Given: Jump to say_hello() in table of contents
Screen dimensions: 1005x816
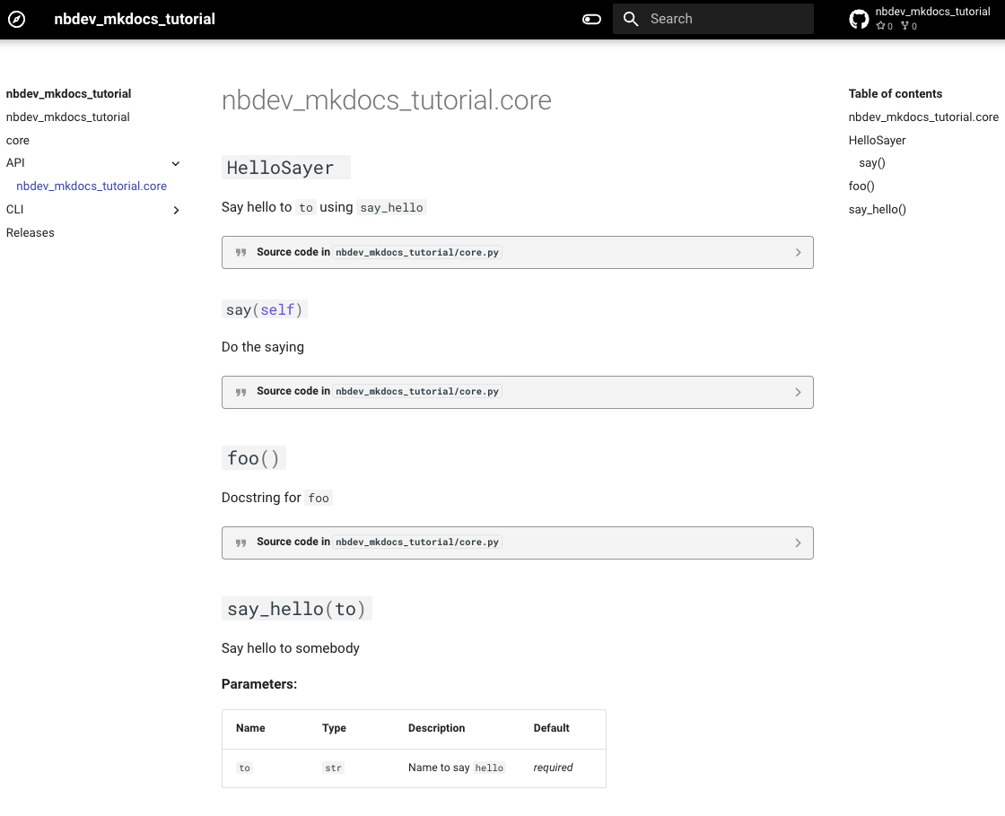Looking at the screenshot, I should [x=877, y=209].
